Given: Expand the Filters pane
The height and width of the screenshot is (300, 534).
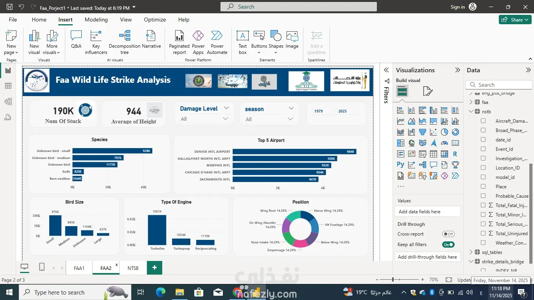Looking at the screenshot, I should pyautogui.click(x=386, y=70).
